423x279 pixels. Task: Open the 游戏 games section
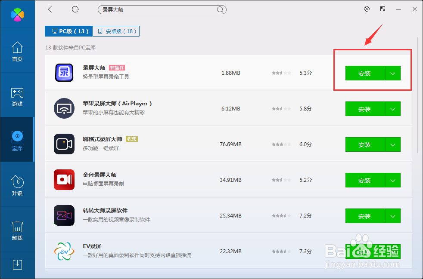17,96
